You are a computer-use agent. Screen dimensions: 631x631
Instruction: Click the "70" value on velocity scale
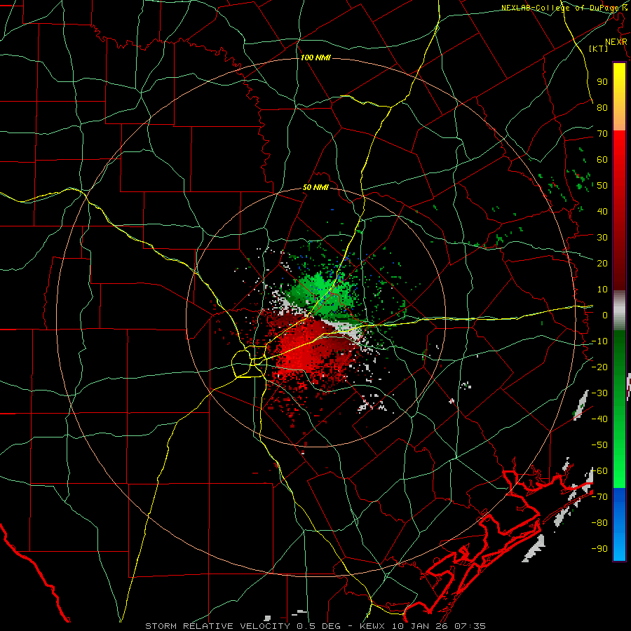click(x=602, y=134)
